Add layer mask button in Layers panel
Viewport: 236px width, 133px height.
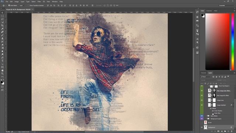[x=218, y=132]
